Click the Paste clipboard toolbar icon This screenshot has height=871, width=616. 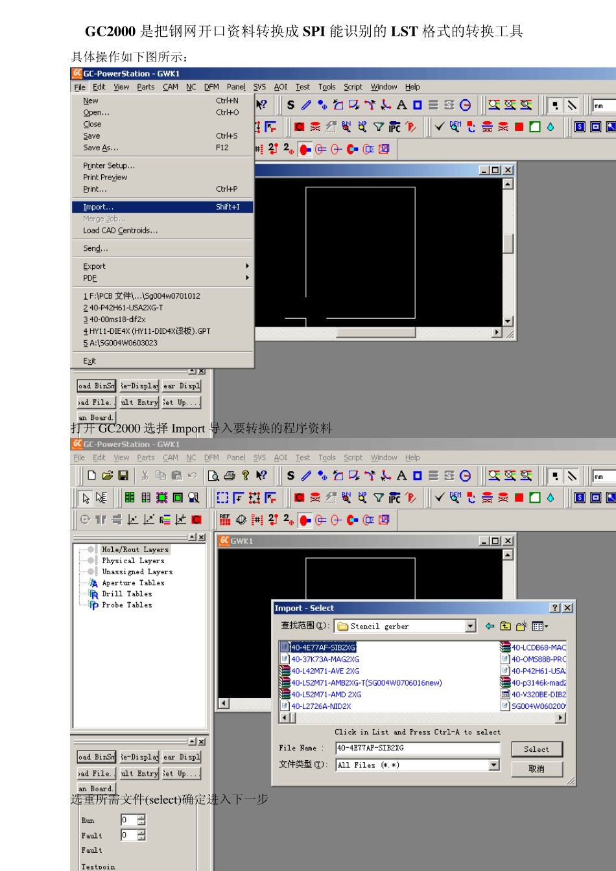tap(176, 475)
